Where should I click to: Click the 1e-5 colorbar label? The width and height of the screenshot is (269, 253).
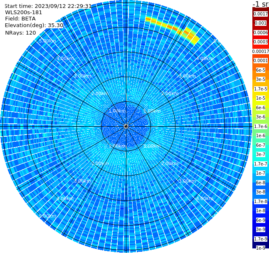pyautogui.click(x=261, y=98)
